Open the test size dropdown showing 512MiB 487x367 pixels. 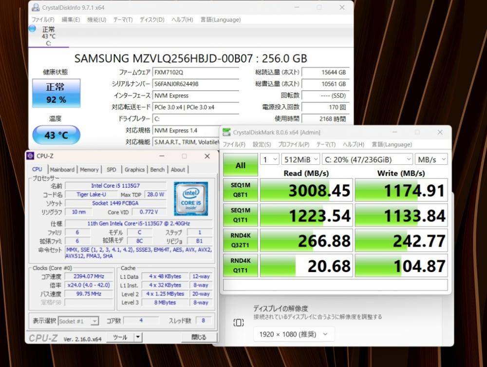300,159
